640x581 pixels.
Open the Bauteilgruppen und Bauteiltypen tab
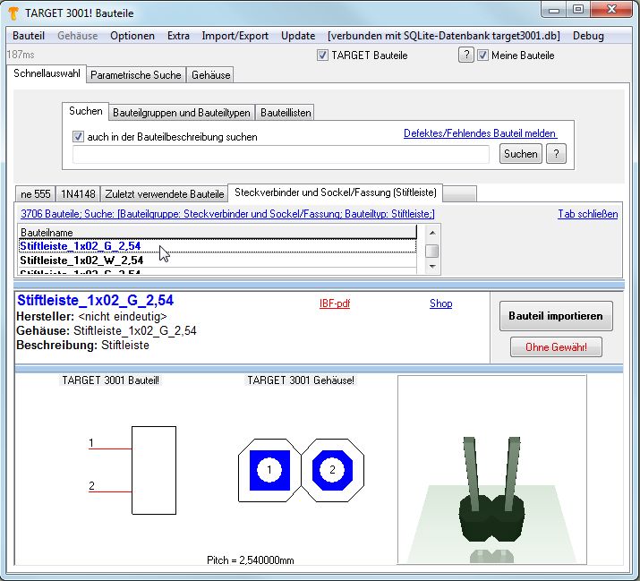tap(182, 113)
